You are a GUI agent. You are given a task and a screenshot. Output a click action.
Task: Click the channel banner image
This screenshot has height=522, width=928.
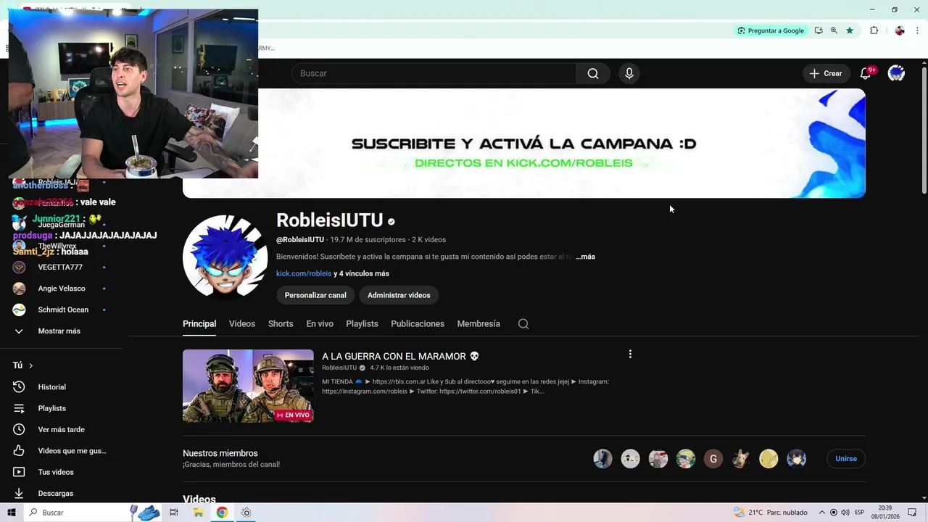click(x=524, y=144)
